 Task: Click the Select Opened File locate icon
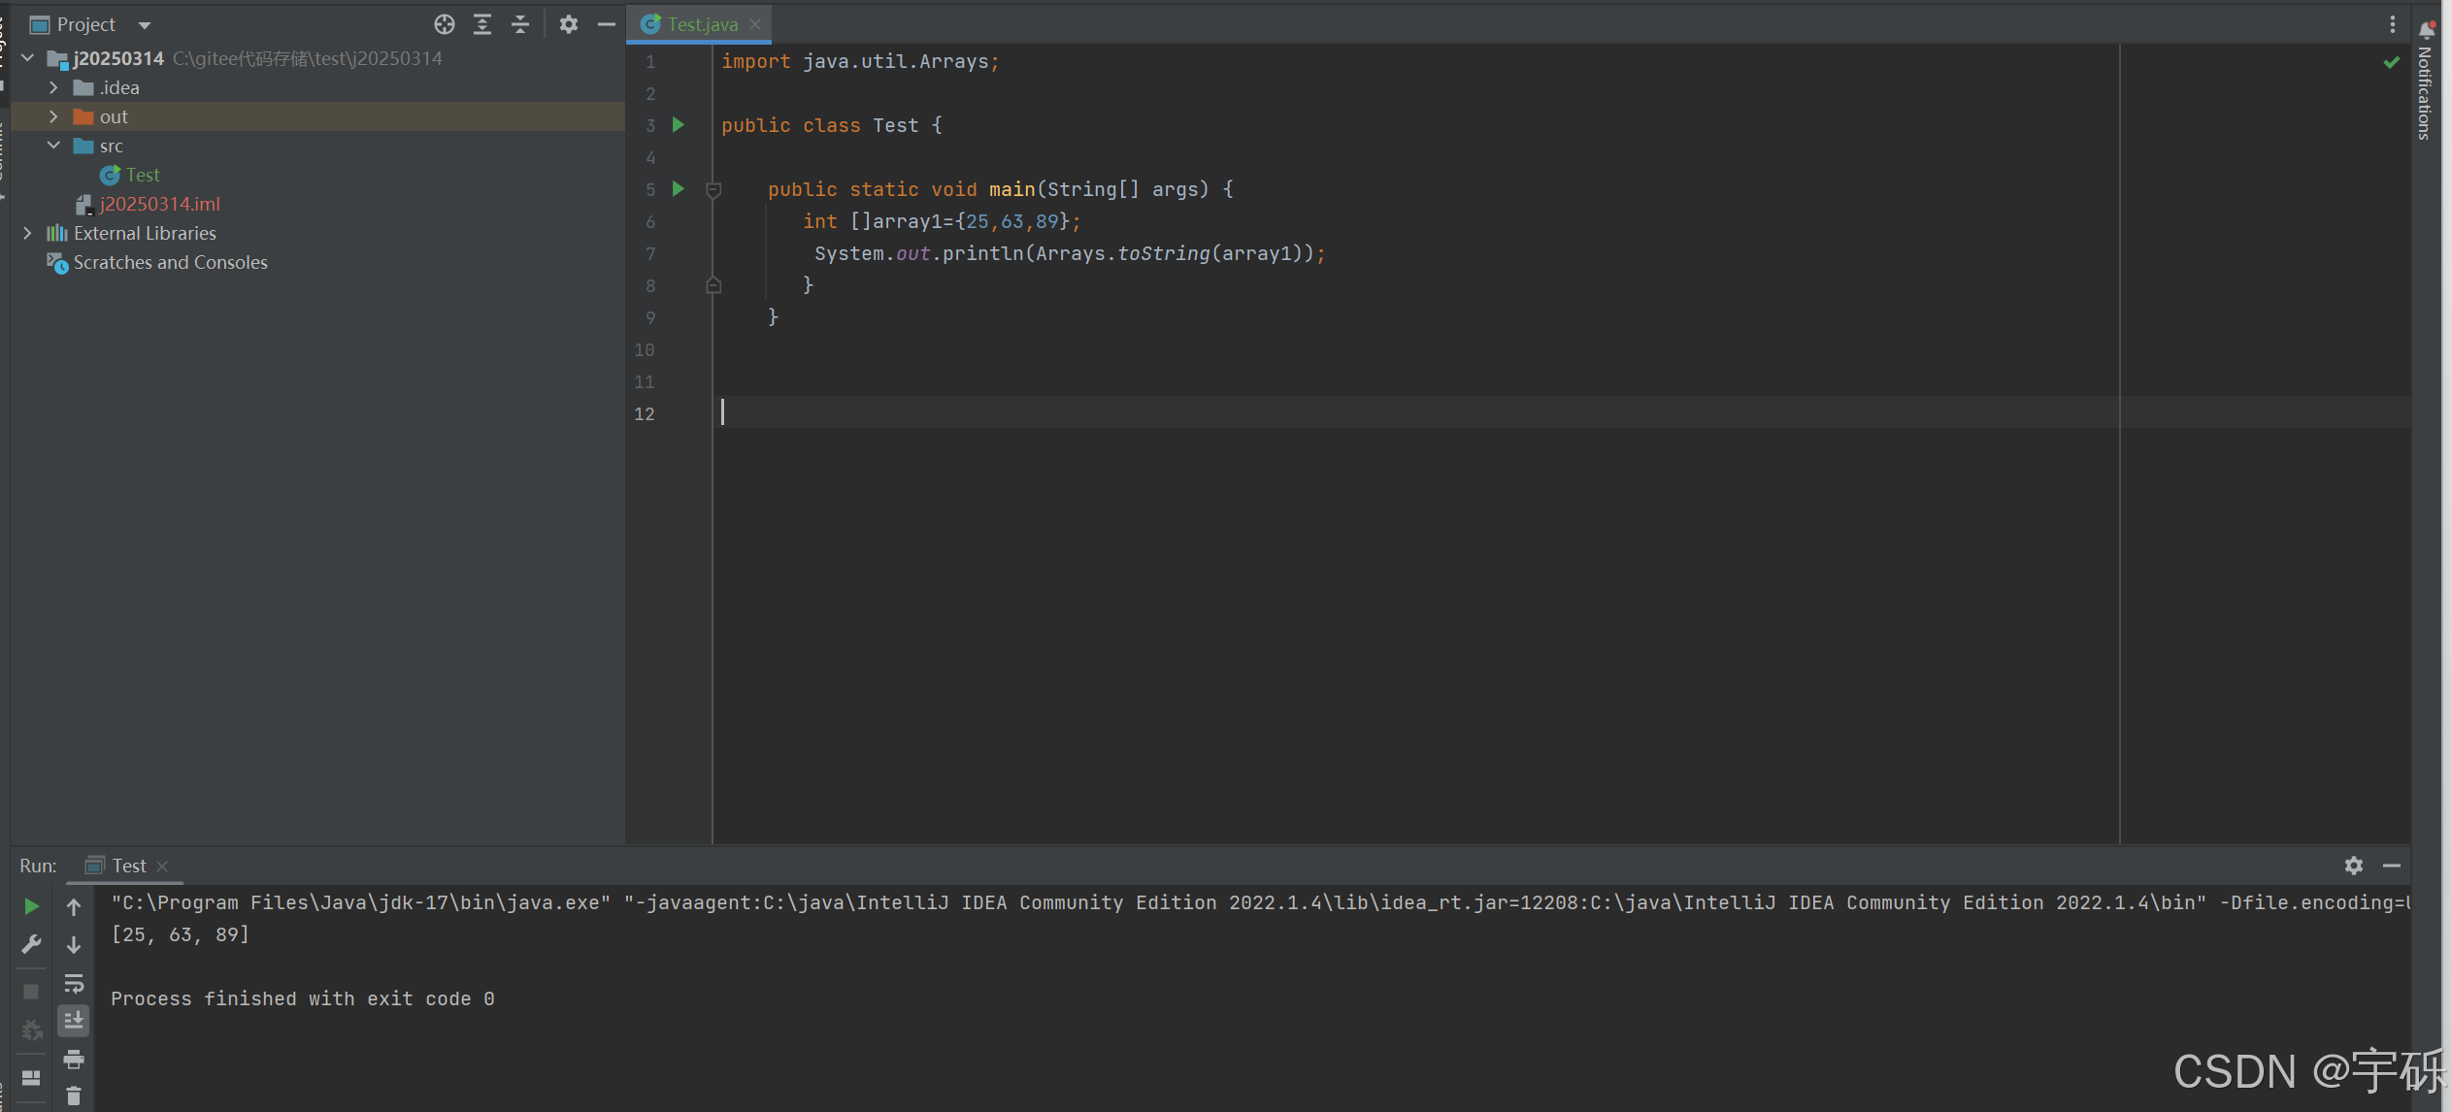(x=444, y=24)
